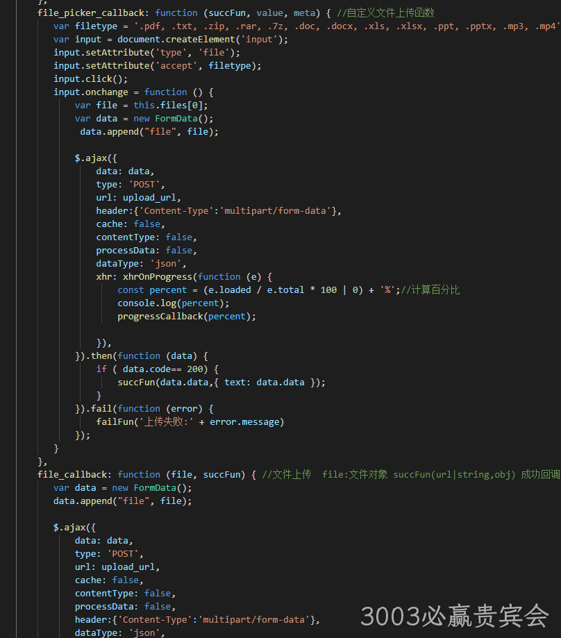Click ".then(function (data)" handler line

pos(142,356)
